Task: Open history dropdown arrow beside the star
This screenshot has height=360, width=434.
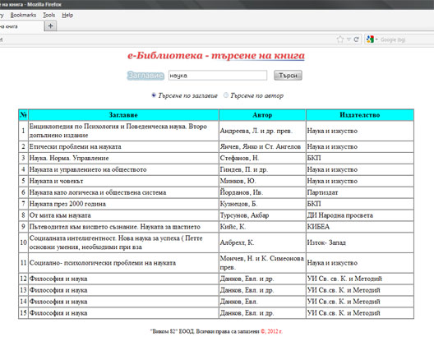Action: click(x=349, y=39)
